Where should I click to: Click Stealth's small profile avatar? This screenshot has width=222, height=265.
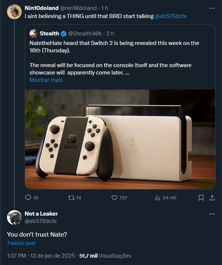(x=34, y=33)
